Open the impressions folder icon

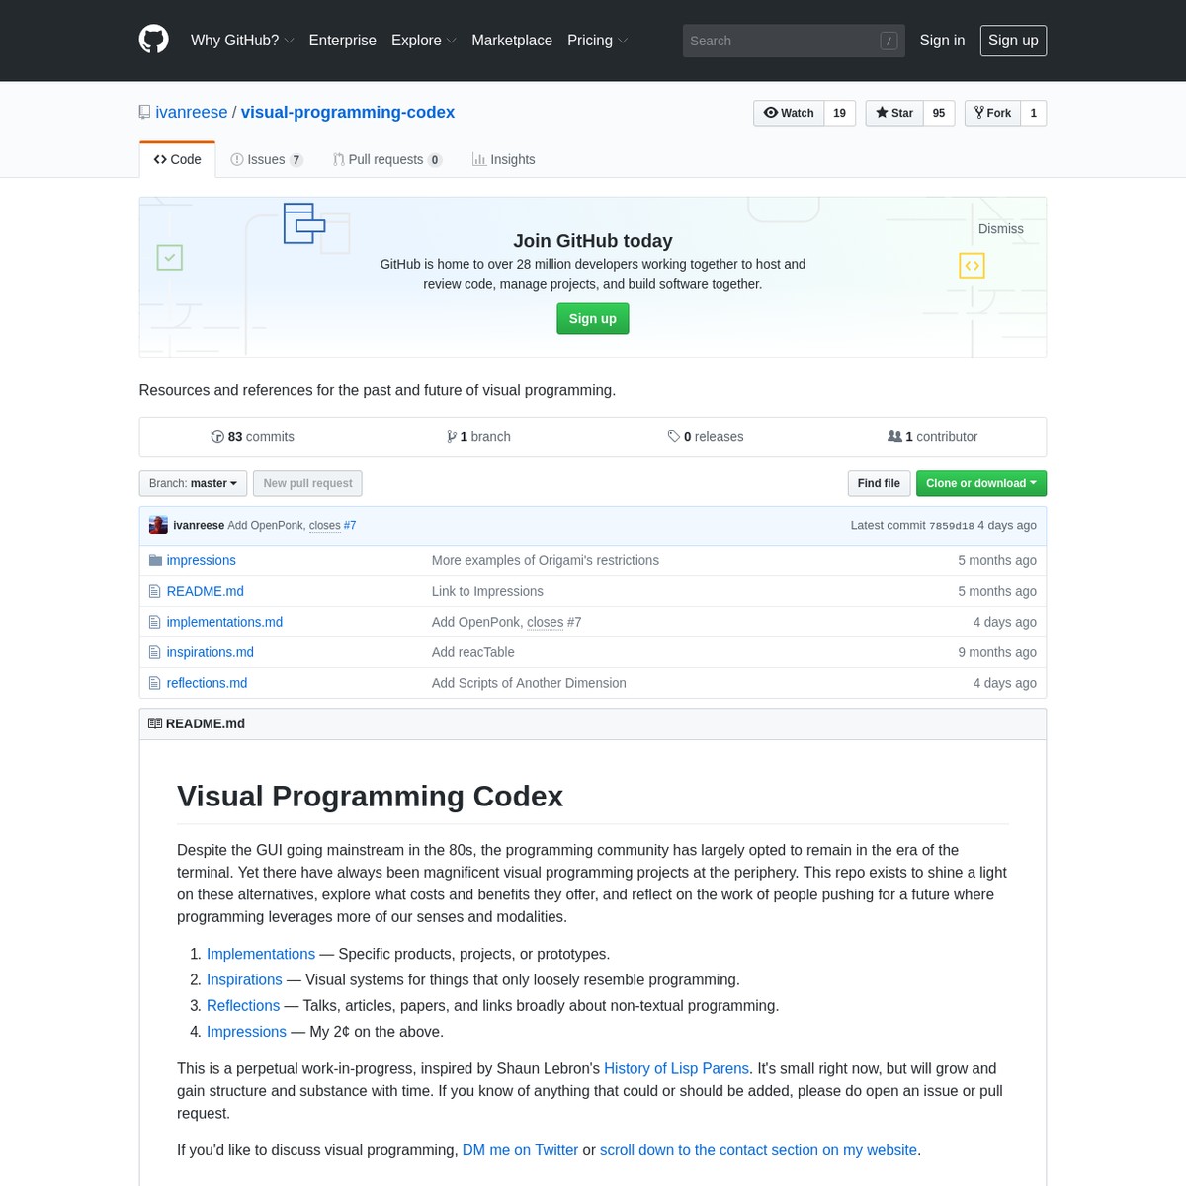(x=155, y=560)
